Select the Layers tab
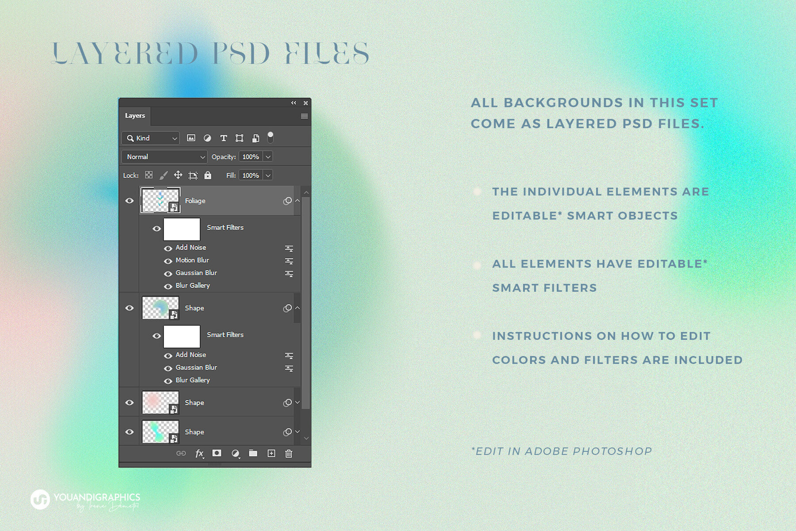This screenshot has height=531, width=796. point(134,115)
